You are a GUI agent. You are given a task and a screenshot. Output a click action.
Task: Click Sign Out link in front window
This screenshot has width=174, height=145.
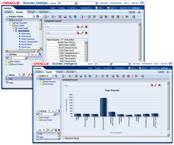pyautogui.click(x=164, y=64)
